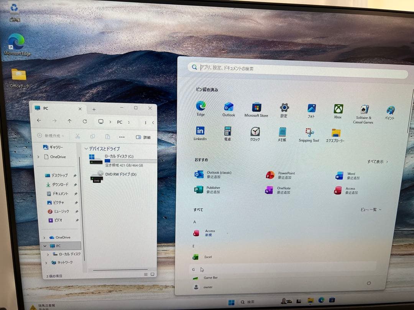The width and height of the screenshot is (414, 310).
Task: Go back in File Explorer
Action: [x=39, y=121]
